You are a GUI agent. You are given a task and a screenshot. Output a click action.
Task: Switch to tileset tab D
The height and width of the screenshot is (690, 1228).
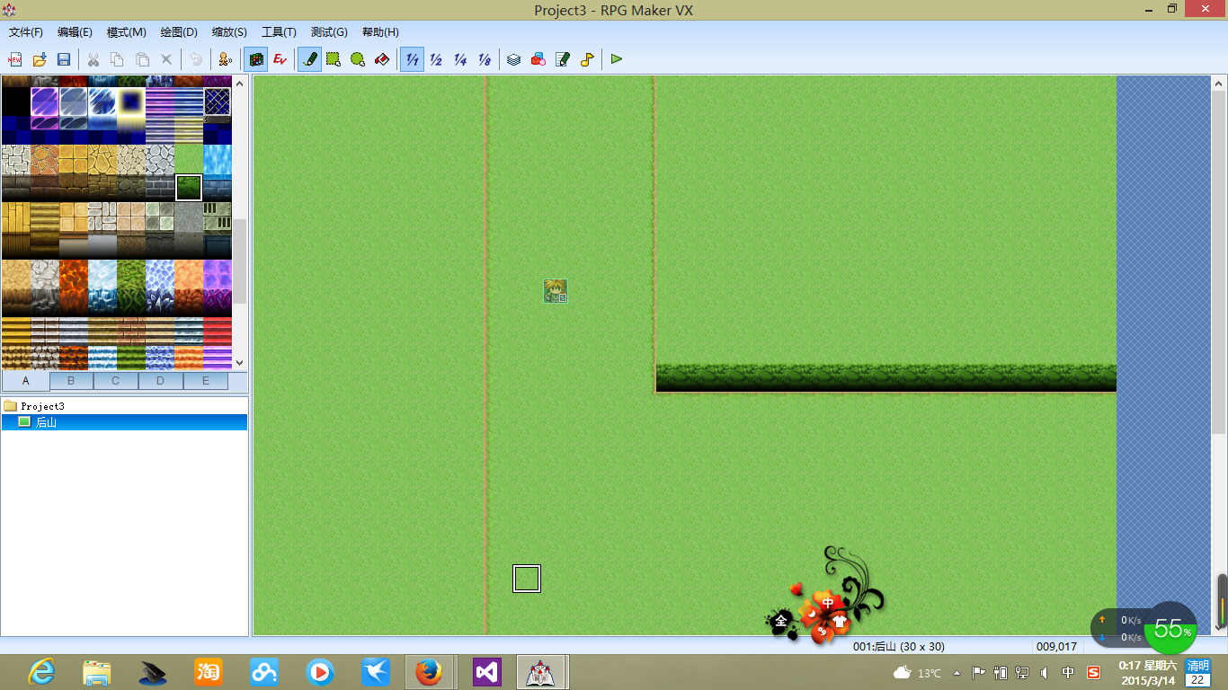(x=161, y=381)
